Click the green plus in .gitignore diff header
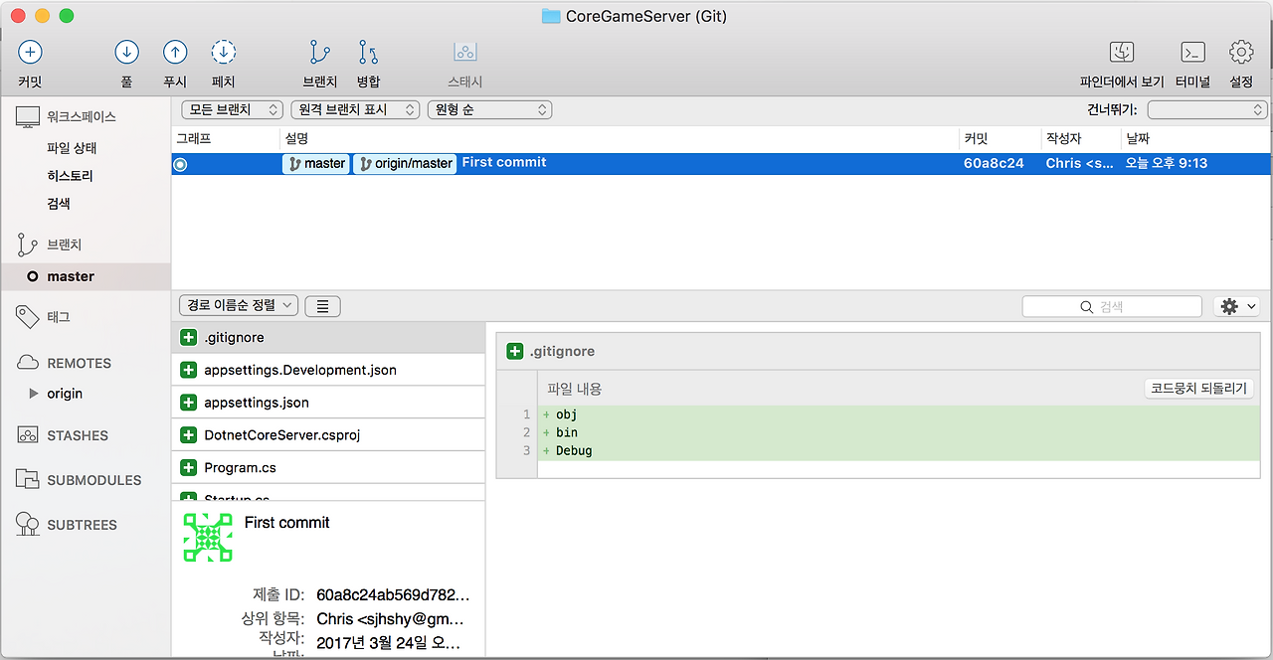The image size is (1273, 660). 515,351
